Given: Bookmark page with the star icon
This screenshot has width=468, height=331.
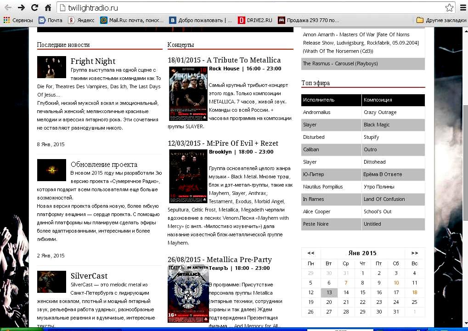Looking at the screenshot, I should click(x=449, y=8).
